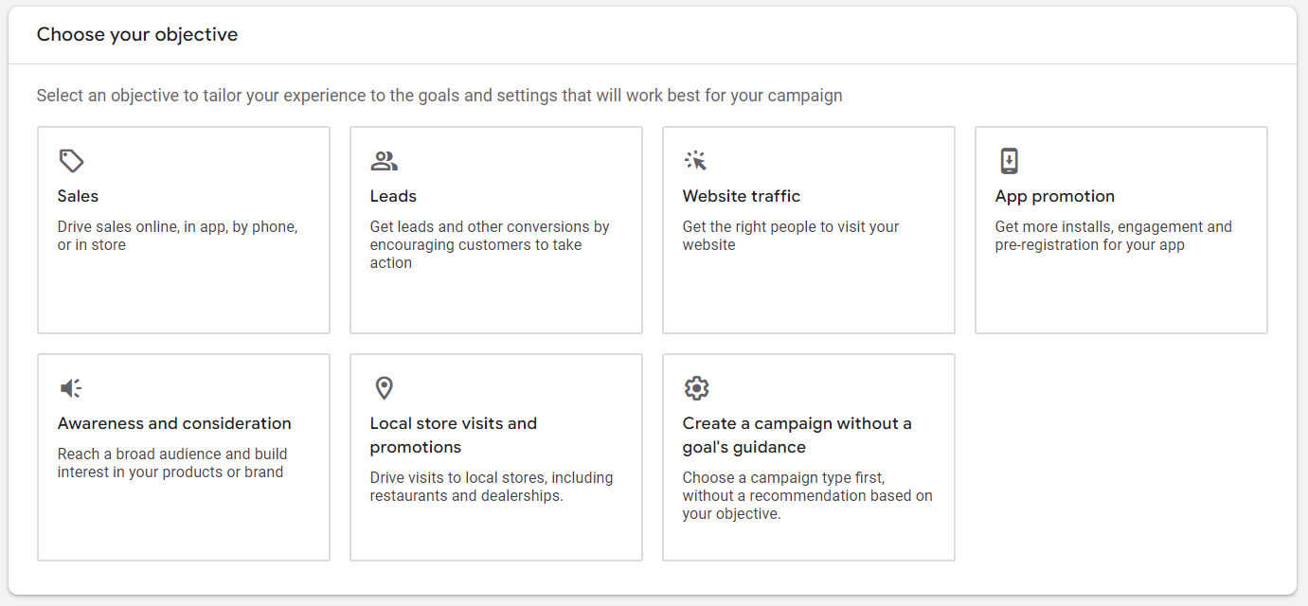
Task: Click the Choose your objective heading
Action: click(136, 34)
